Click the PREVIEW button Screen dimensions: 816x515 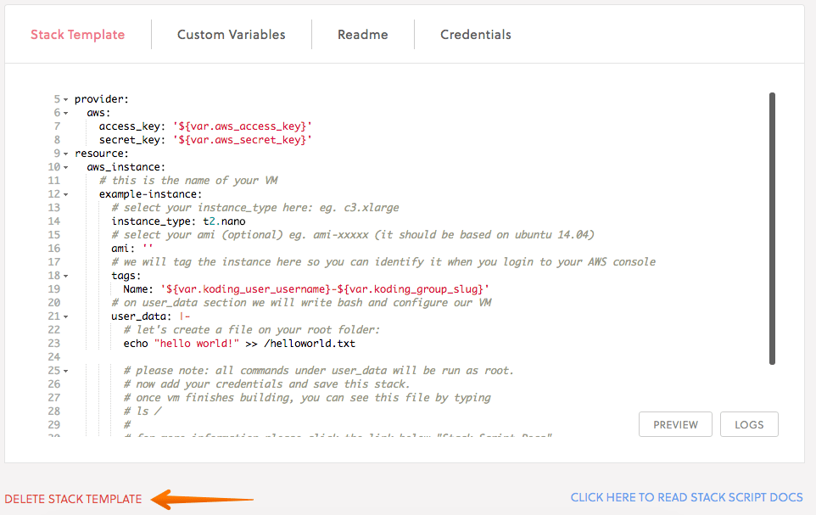coord(675,424)
